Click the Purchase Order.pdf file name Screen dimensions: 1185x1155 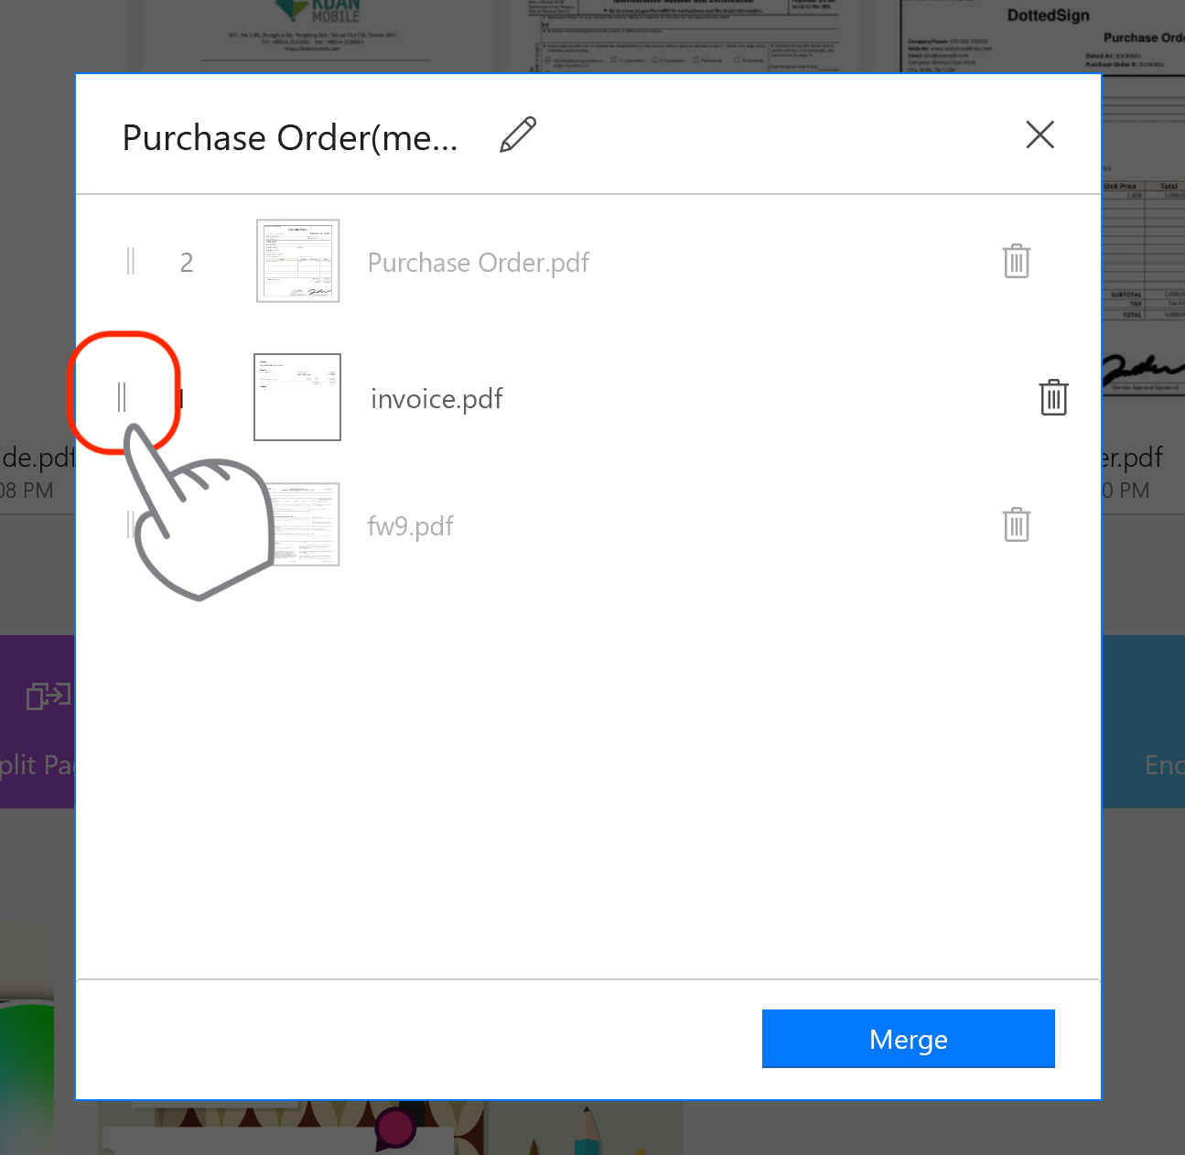pos(478,263)
